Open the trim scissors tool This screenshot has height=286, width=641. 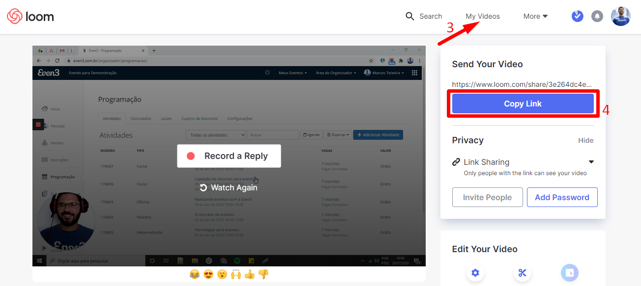click(x=523, y=273)
